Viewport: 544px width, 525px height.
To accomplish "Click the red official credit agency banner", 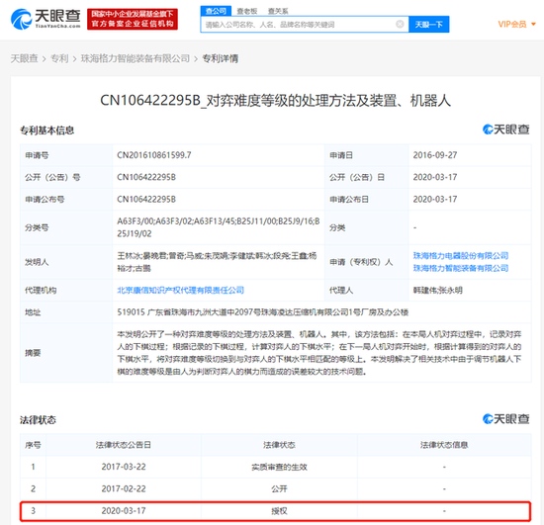I will [x=133, y=19].
